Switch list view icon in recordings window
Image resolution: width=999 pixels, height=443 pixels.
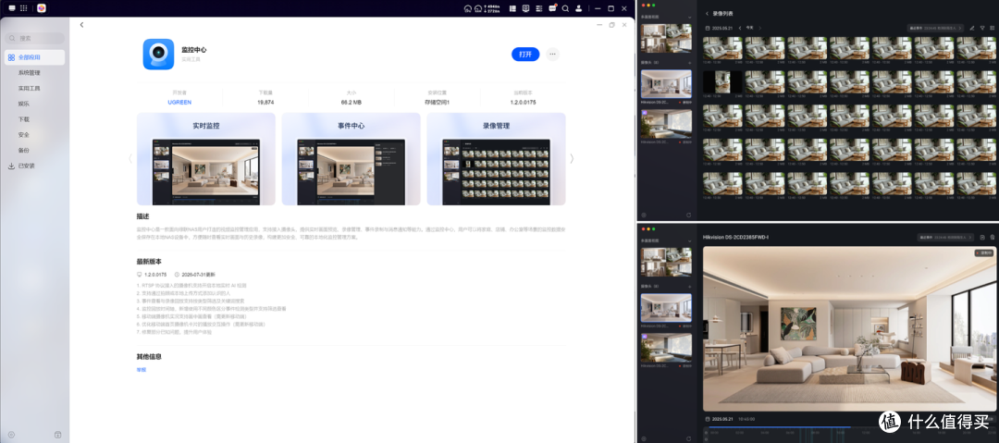point(992,28)
